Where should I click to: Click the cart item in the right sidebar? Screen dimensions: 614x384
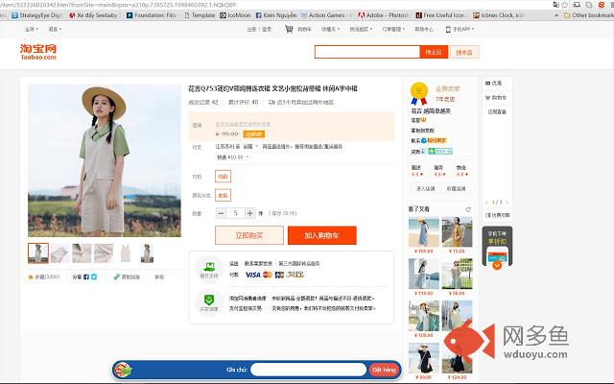click(496, 97)
